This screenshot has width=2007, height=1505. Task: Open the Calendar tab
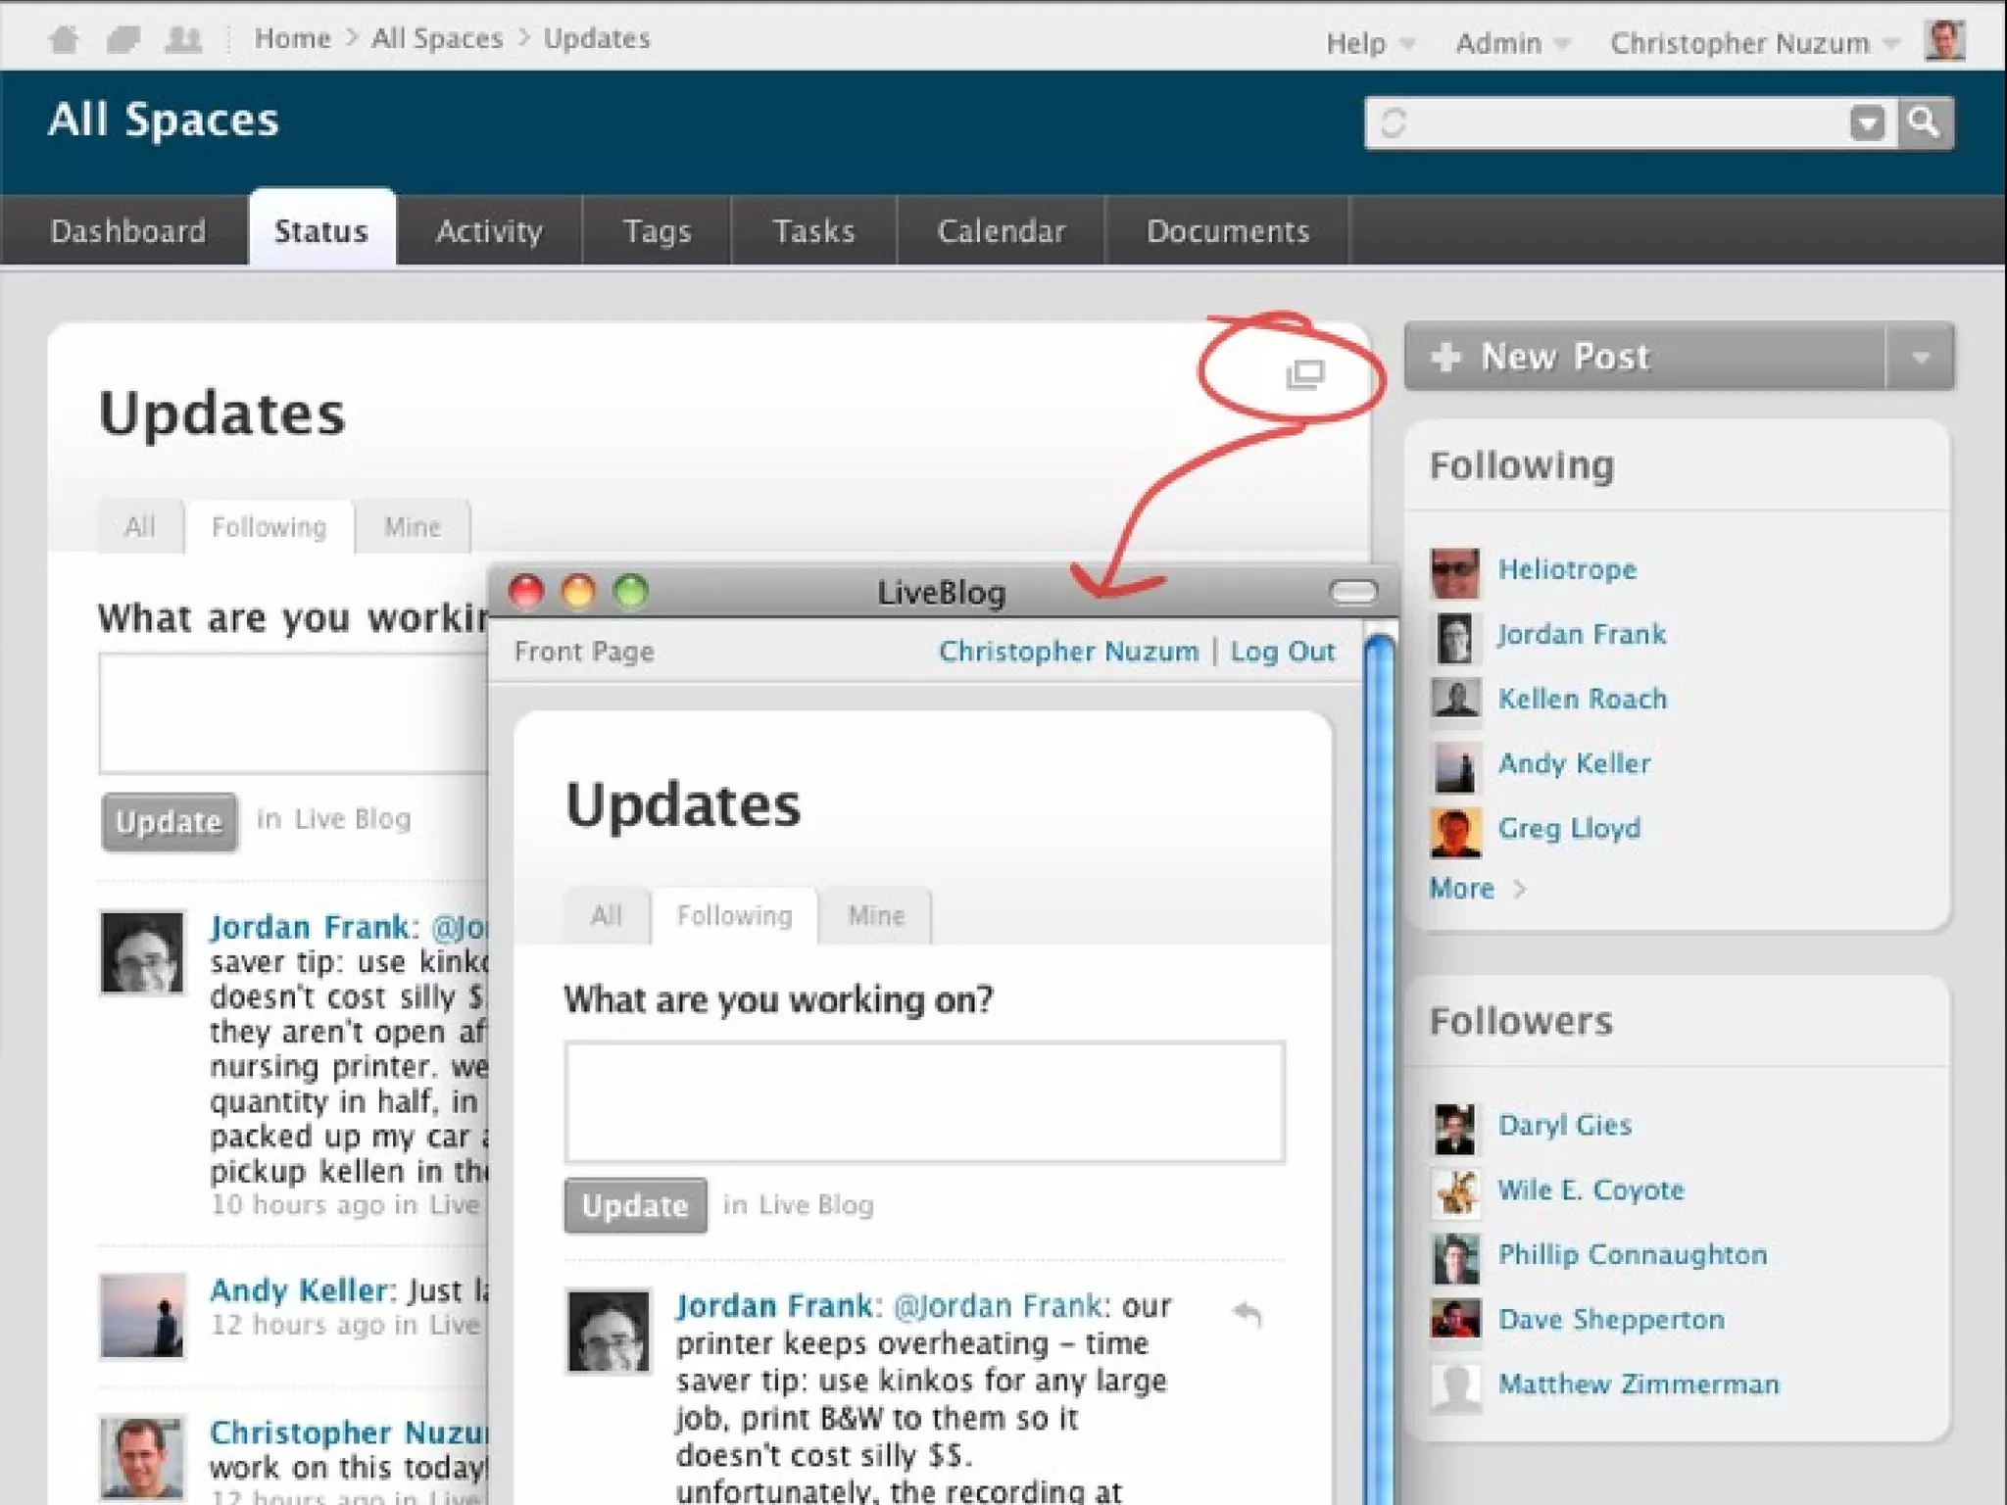(1001, 231)
